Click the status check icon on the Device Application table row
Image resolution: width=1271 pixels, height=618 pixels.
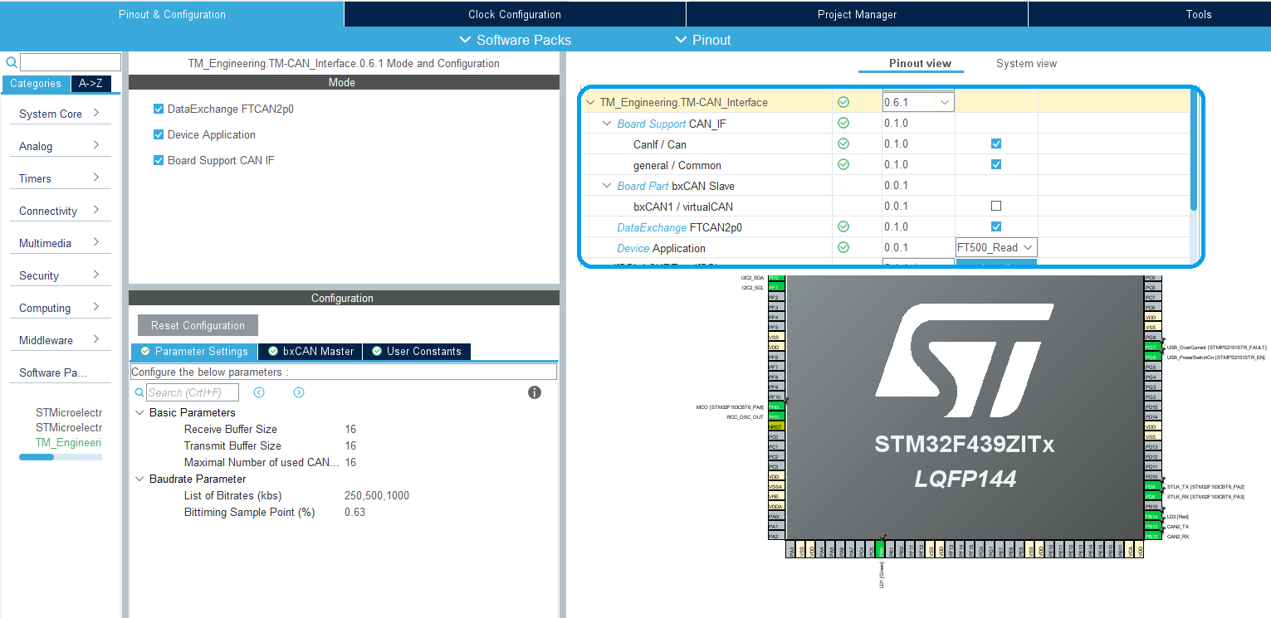click(843, 247)
